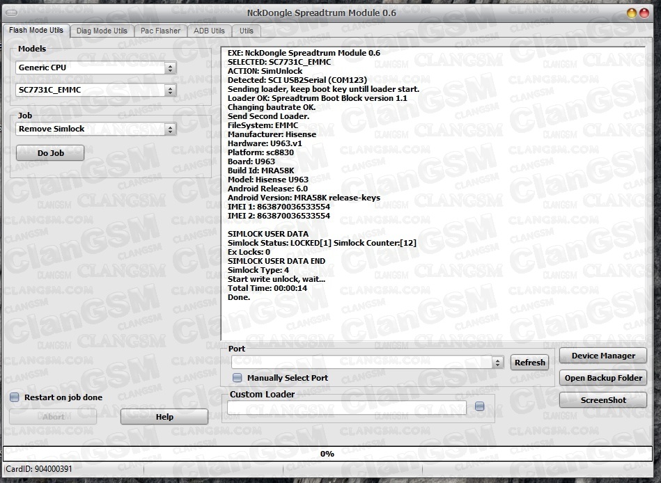
Task: Click the Done. log line
Action: coord(239,297)
